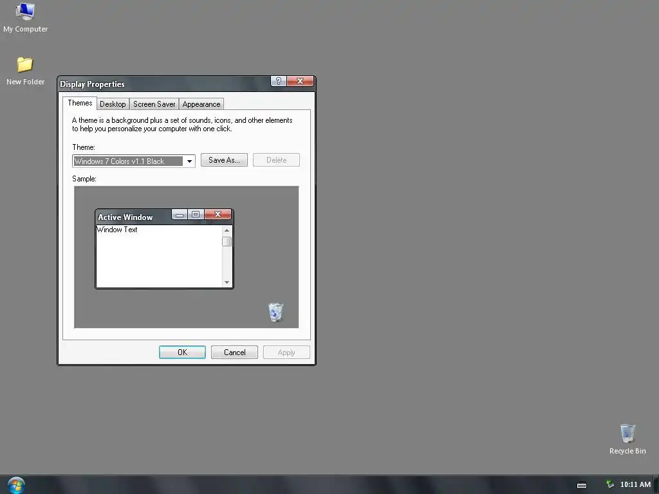Image resolution: width=659 pixels, height=494 pixels.
Task: Click the sample Active Window maximize button
Action: (x=196, y=215)
